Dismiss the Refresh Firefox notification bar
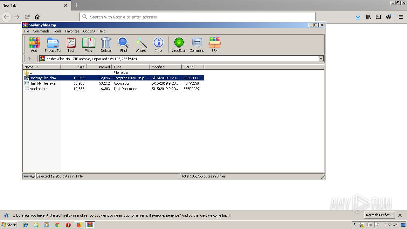This screenshot has height=229, width=407. [x=400, y=215]
